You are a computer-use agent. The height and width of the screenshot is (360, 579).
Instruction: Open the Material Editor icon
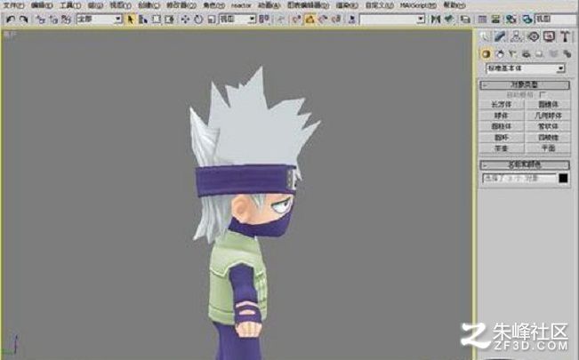[511, 20]
